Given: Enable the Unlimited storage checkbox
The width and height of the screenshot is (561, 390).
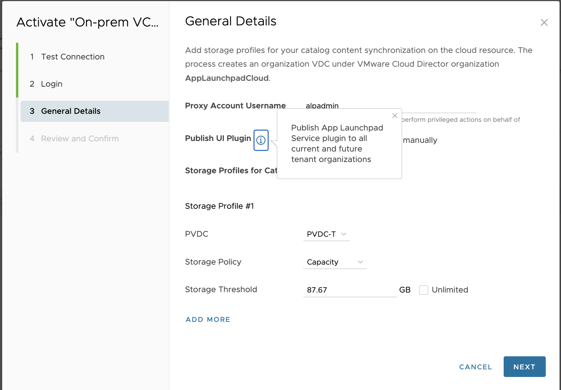Looking at the screenshot, I should point(423,290).
